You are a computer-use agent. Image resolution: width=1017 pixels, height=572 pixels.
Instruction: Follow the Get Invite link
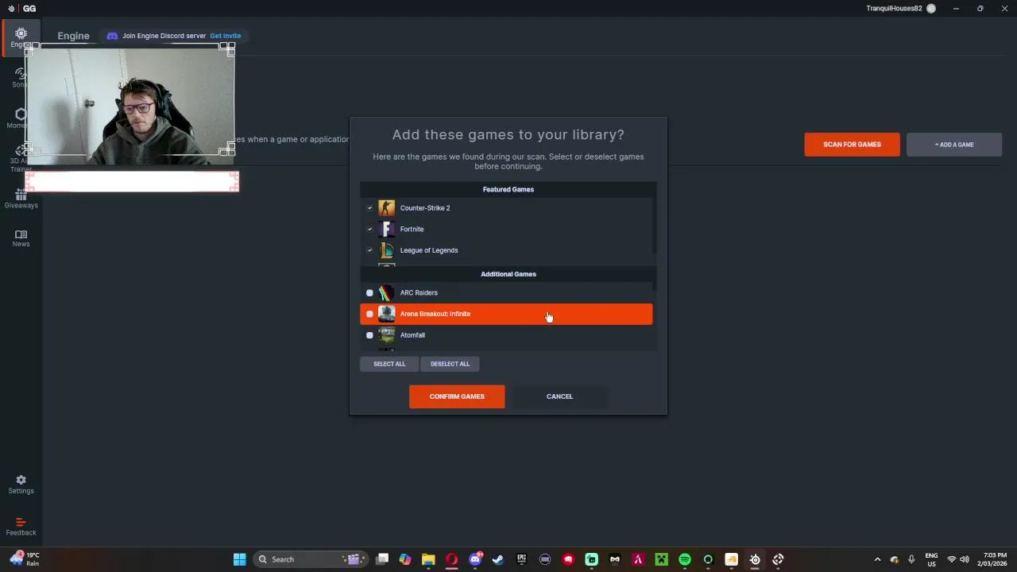pyautogui.click(x=226, y=36)
